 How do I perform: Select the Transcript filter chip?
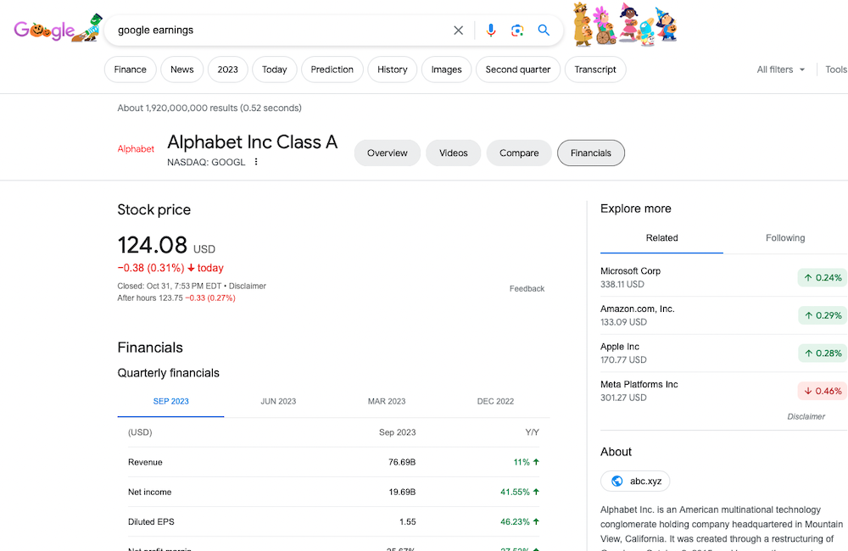coord(595,70)
